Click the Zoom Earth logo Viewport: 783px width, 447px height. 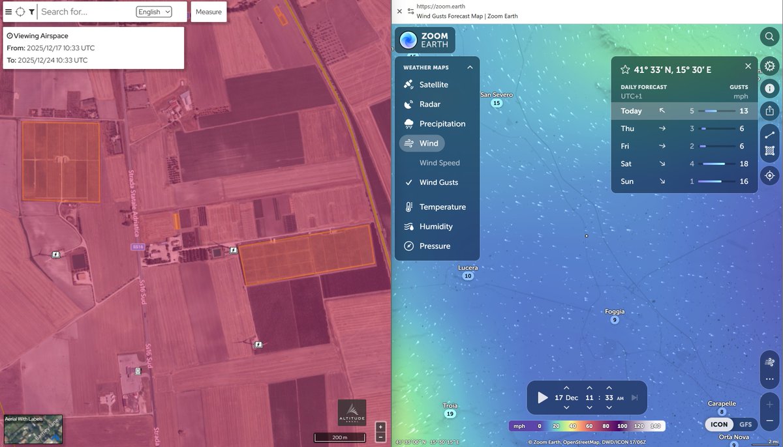[x=425, y=40]
